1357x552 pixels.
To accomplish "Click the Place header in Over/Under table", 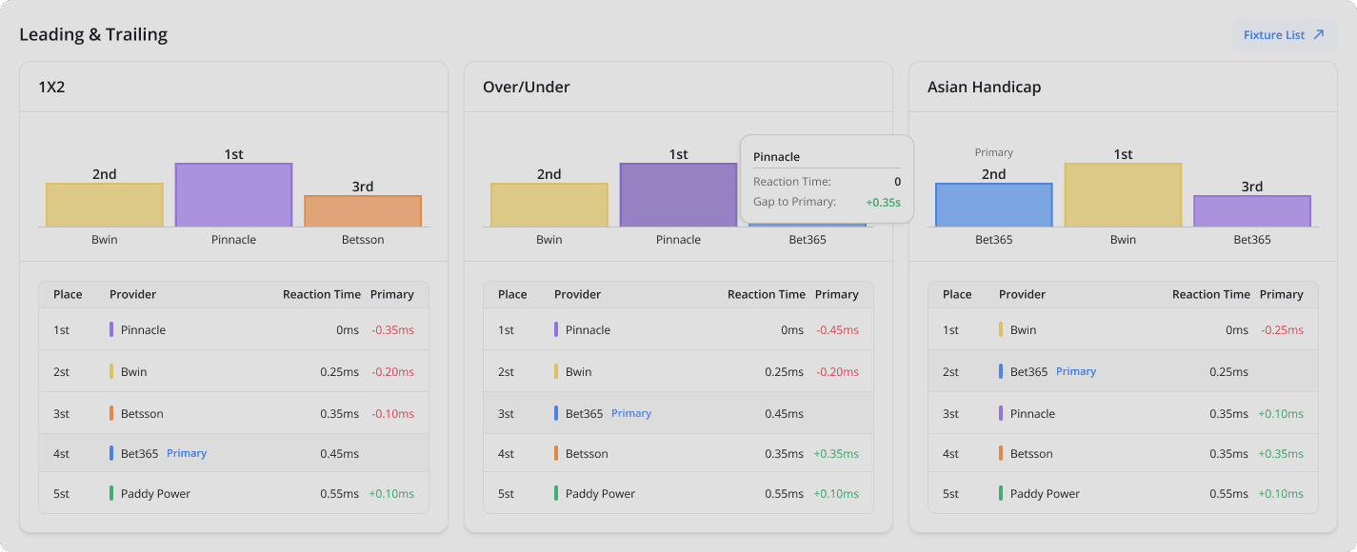I will click(512, 294).
